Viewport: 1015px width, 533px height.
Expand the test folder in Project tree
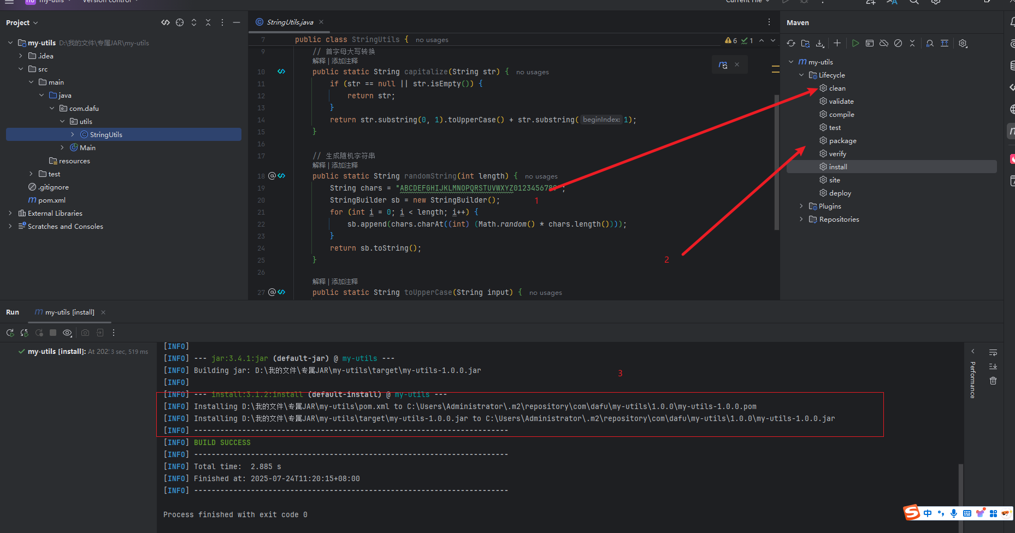(x=31, y=174)
